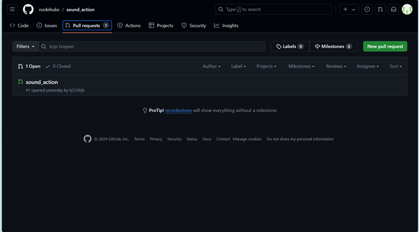Viewport: 419px width, 232px height.
Task: Open the sound_action pull request
Action: 42,82
